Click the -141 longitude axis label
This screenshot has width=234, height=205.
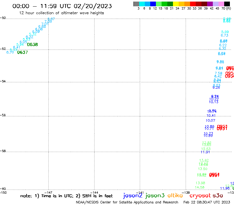[x=140, y=192]
